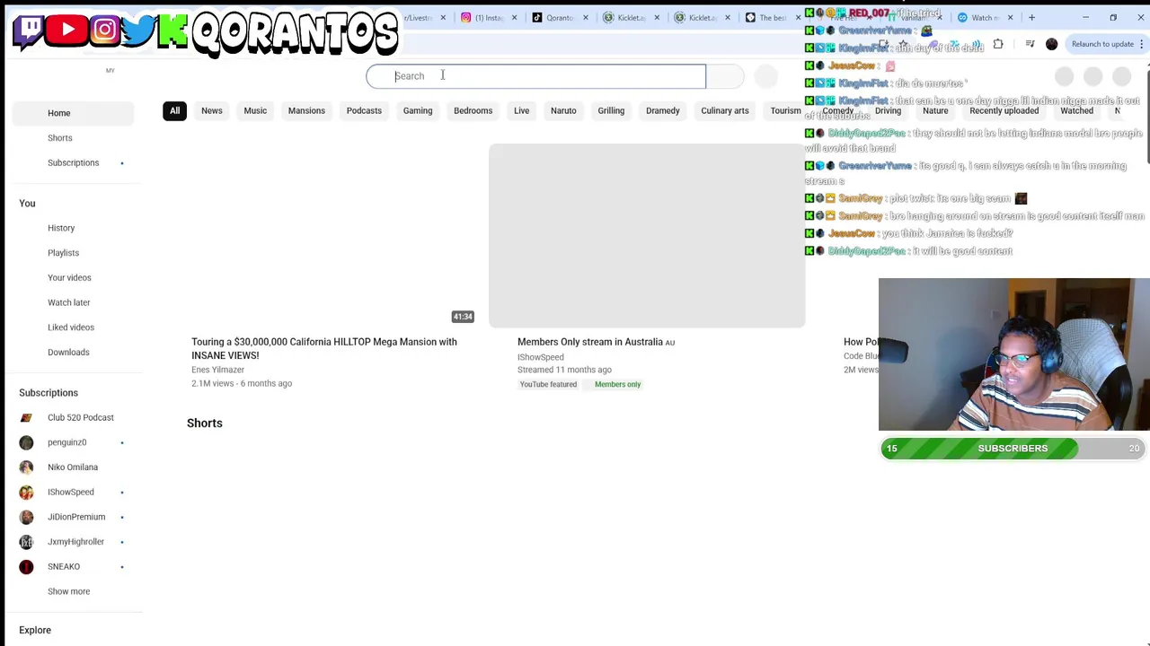This screenshot has width=1150, height=646.
Task: Open Chrome three-dot menu
Action: [1142, 44]
